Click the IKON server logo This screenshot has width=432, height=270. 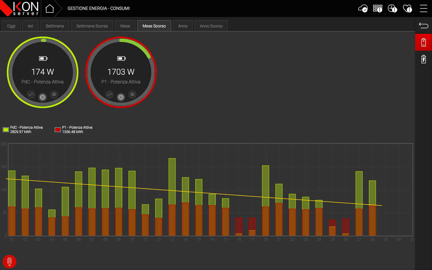tap(20, 8)
